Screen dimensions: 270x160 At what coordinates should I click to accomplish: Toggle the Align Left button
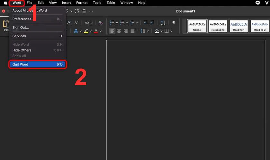[x=112, y=31]
